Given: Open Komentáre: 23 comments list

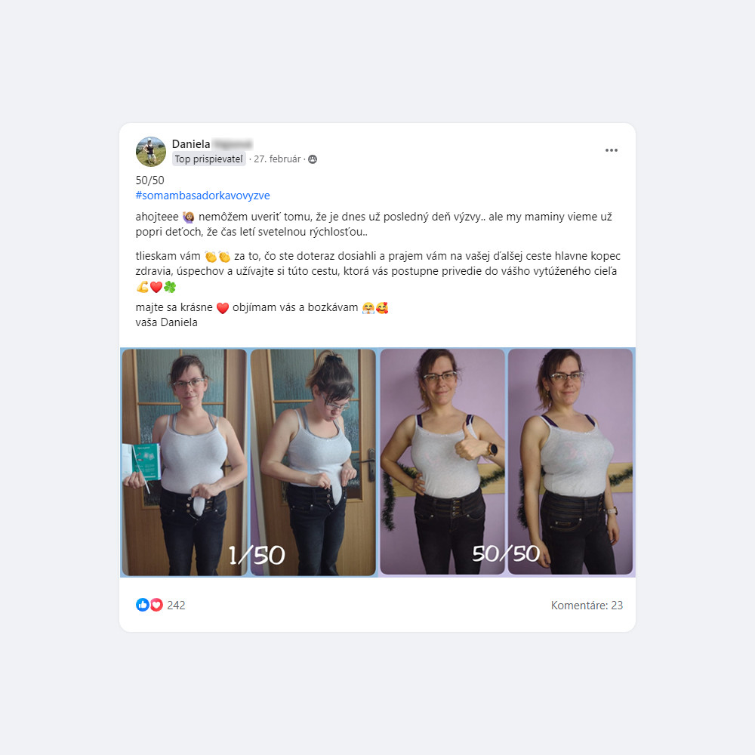Looking at the screenshot, I should click(x=587, y=606).
